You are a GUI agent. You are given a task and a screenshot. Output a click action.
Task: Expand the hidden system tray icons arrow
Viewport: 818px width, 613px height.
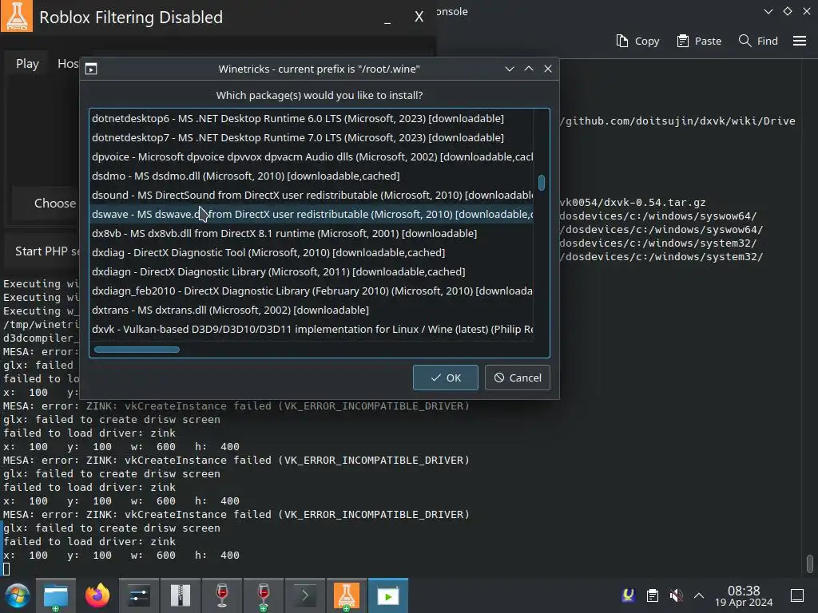point(699,595)
